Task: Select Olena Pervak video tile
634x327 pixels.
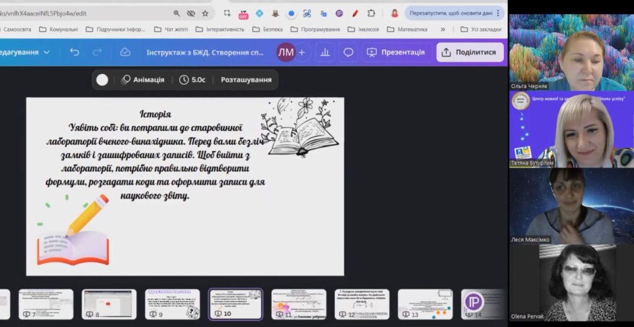Action: coord(571,283)
